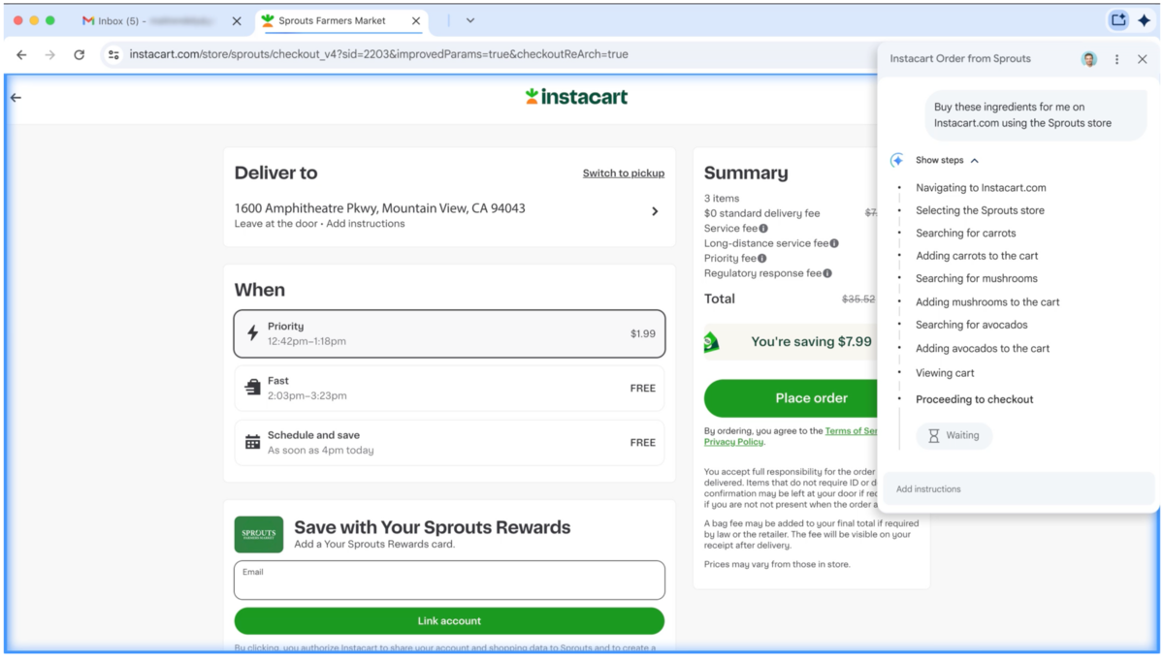Viewport: 1164px width, 660px height.
Task: Close the Sprouts Farmers Market tab
Action: [416, 20]
